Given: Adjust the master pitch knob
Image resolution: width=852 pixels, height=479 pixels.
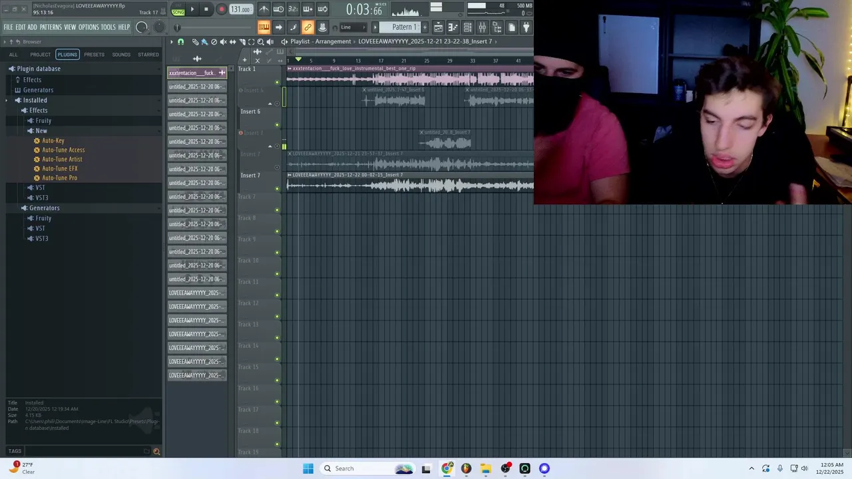Looking at the screenshot, I should [159, 27].
